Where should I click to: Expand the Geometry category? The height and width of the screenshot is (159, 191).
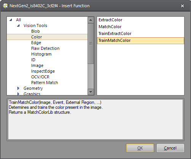[18, 88]
